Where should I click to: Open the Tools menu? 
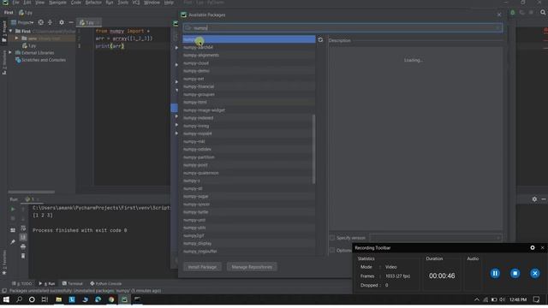point(122,3)
